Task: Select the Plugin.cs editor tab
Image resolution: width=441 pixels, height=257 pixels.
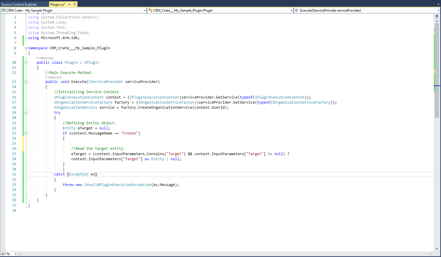Action: tap(57, 4)
